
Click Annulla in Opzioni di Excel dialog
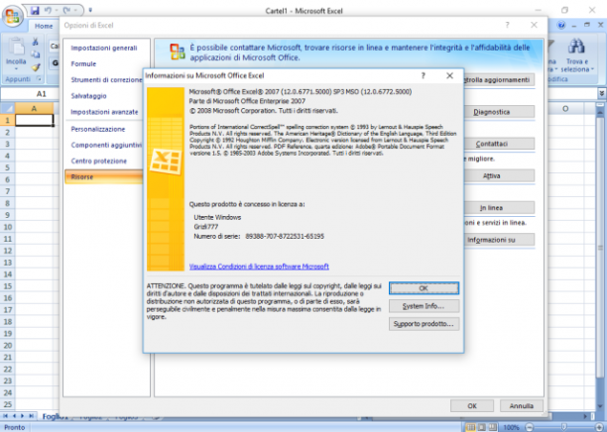point(521,405)
